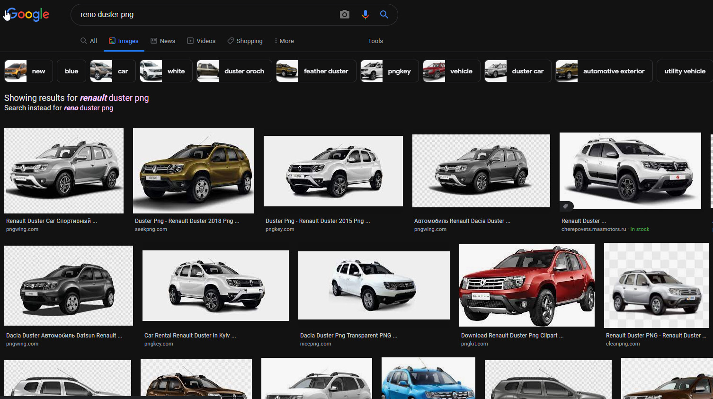Activate voice search microphone icon
This screenshot has width=713, height=399.
click(x=365, y=15)
